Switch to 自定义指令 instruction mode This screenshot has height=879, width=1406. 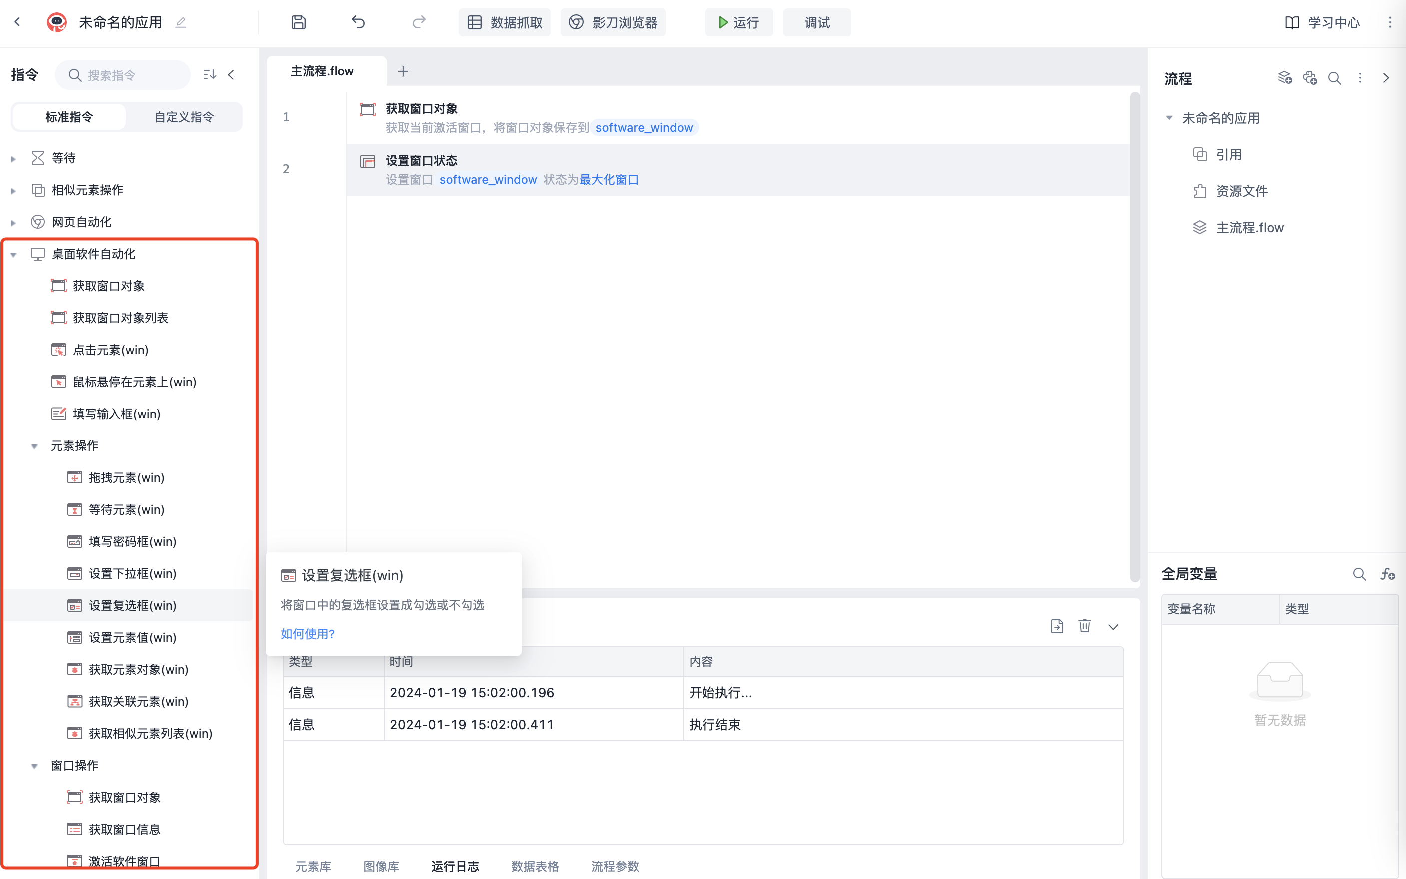[184, 117]
